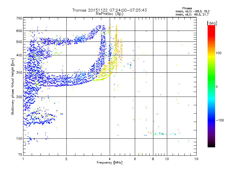Click the plot title 'Tromsø 20151122 07:24:00-07:25:43'
Viewport: 231px width, 173px height.
pos(109,10)
